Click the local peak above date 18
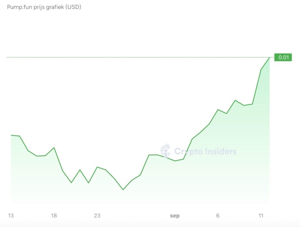Screen dimensions: 300x227 (x=54, y=148)
